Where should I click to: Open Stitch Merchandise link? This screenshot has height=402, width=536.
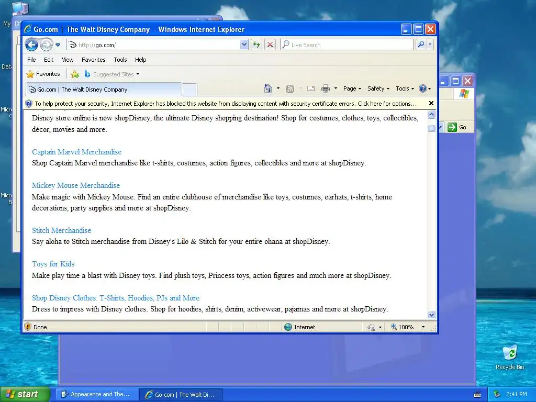pyautogui.click(x=62, y=230)
